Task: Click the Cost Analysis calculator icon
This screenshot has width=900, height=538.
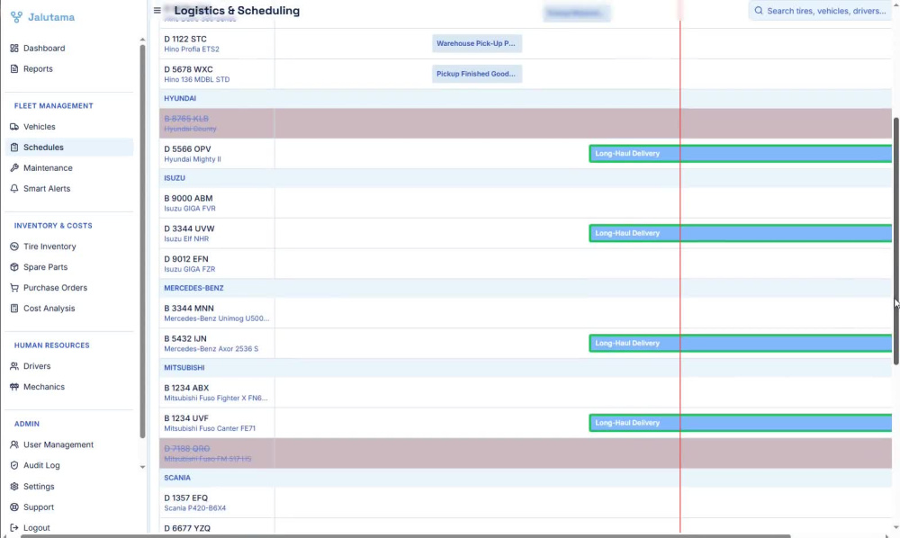Action: pyautogui.click(x=14, y=309)
